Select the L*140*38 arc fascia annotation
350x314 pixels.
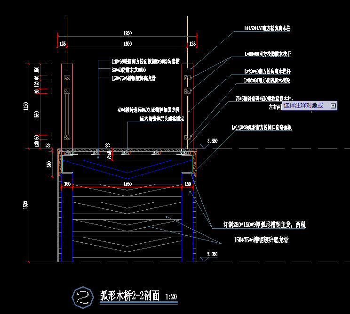tap(262, 127)
